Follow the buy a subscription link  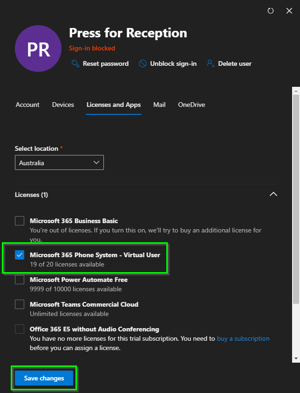pos(243,338)
